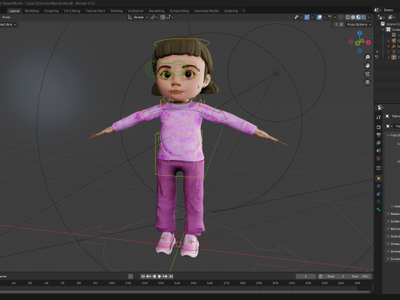Open the Global transform orientation dropdown
400x300 pixels.
137,17
